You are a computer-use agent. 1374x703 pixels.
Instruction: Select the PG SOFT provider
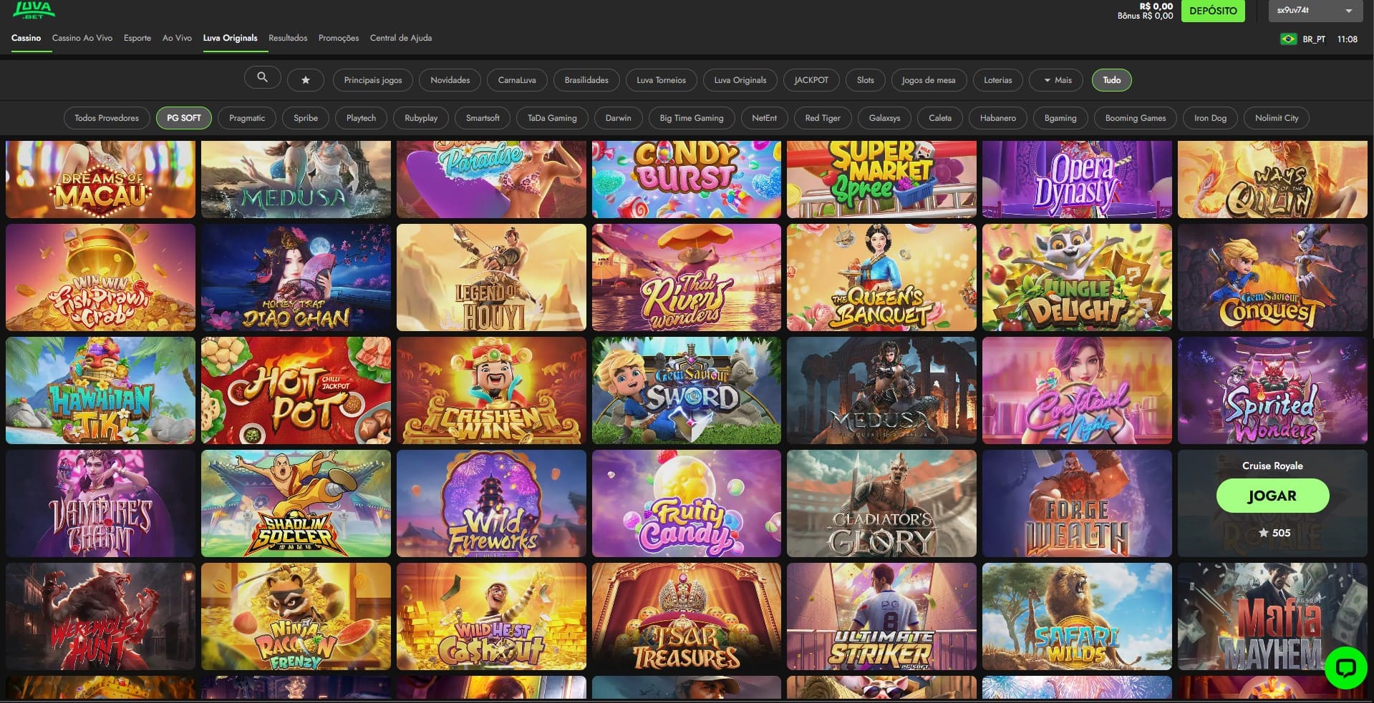point(184,118)
